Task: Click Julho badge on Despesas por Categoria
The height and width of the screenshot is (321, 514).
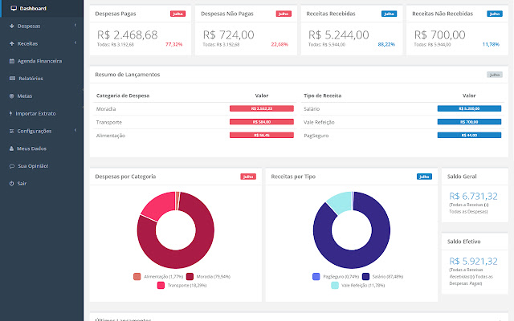Action: tap(248, 177)
